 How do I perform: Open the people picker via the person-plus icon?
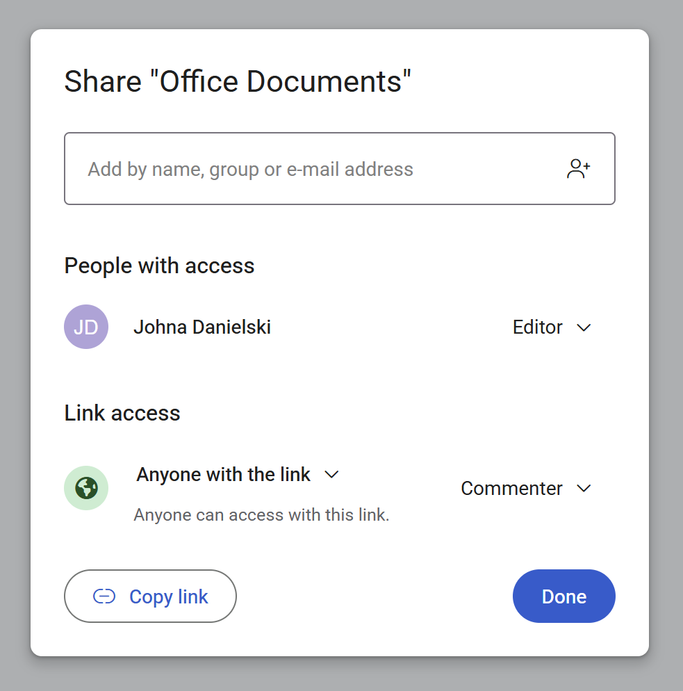click(x=578, y=168)
